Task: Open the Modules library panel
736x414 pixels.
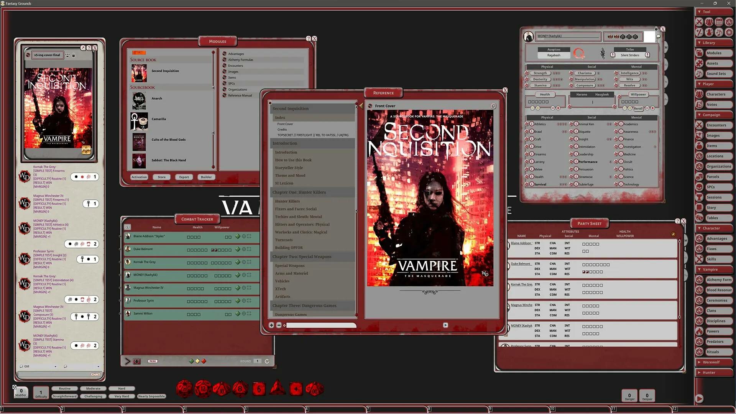Action: point(718,53)
